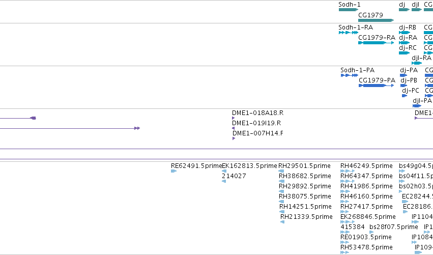This screenshot has width=433, height=255.
Task: Select the dj-PA protein label
Action: click(x=409, y=70)
